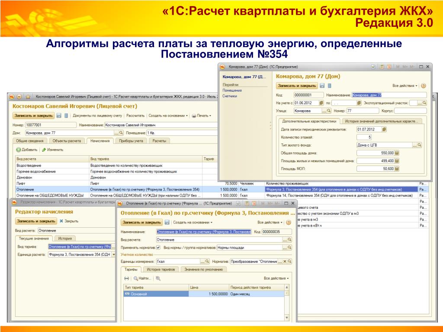
Task: Click the save diskette icon in the Лицевой счет toolbar
Action: pos(59,115)
